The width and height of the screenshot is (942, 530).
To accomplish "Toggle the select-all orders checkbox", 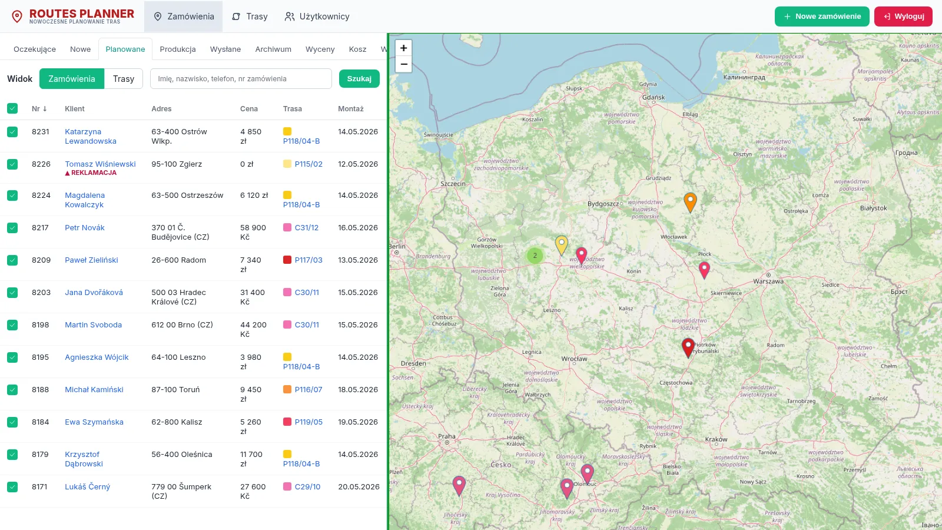I will coord(12,108).
